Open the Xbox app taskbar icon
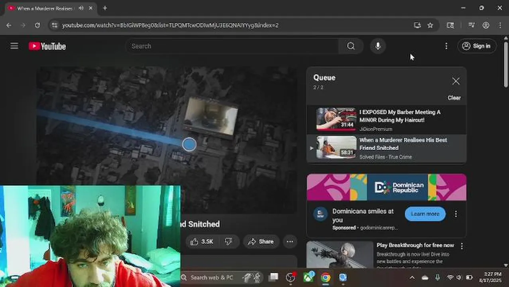The height and width of the screenshot is (287, 509). pyautogui.click(x=309, y=277)
